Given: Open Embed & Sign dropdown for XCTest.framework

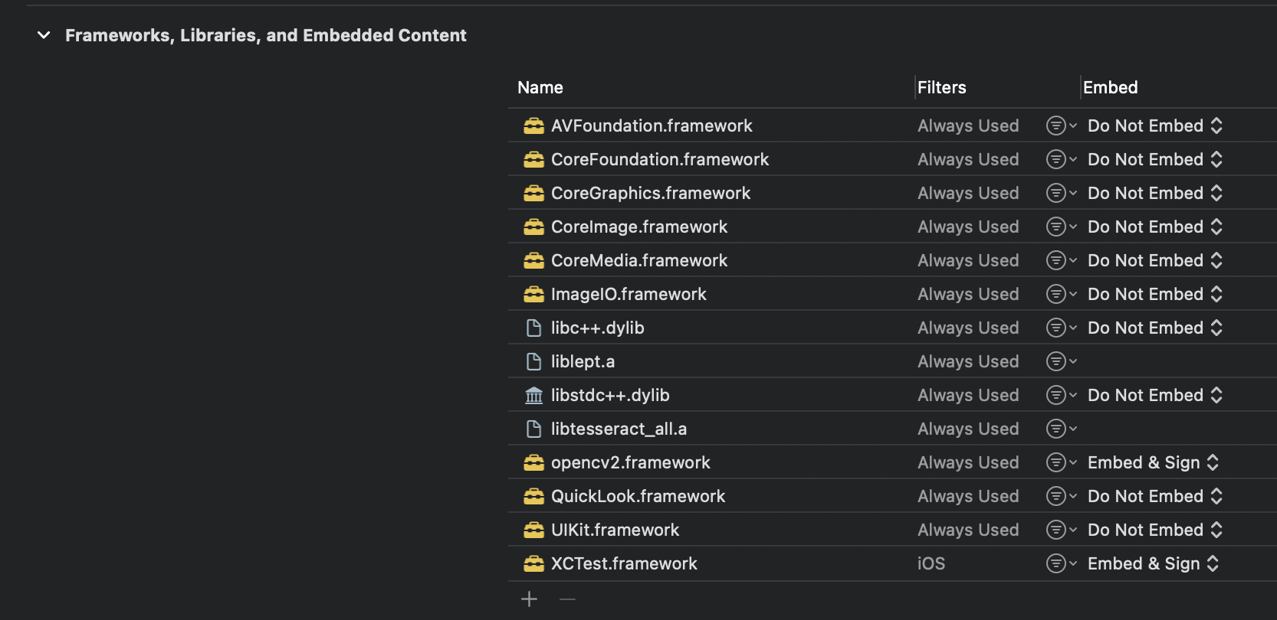Looking at the screenshot, I should coord(1154,563).
